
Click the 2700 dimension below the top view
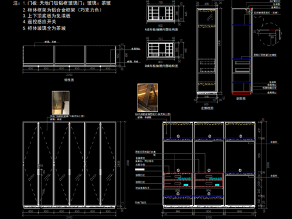(x=69, y=75)
